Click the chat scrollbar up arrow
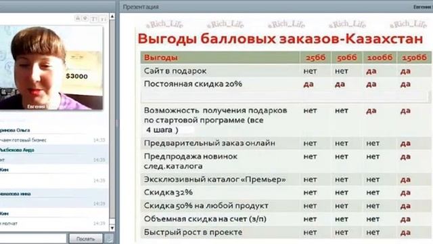The image size is (433, 244). pos(112,16)
